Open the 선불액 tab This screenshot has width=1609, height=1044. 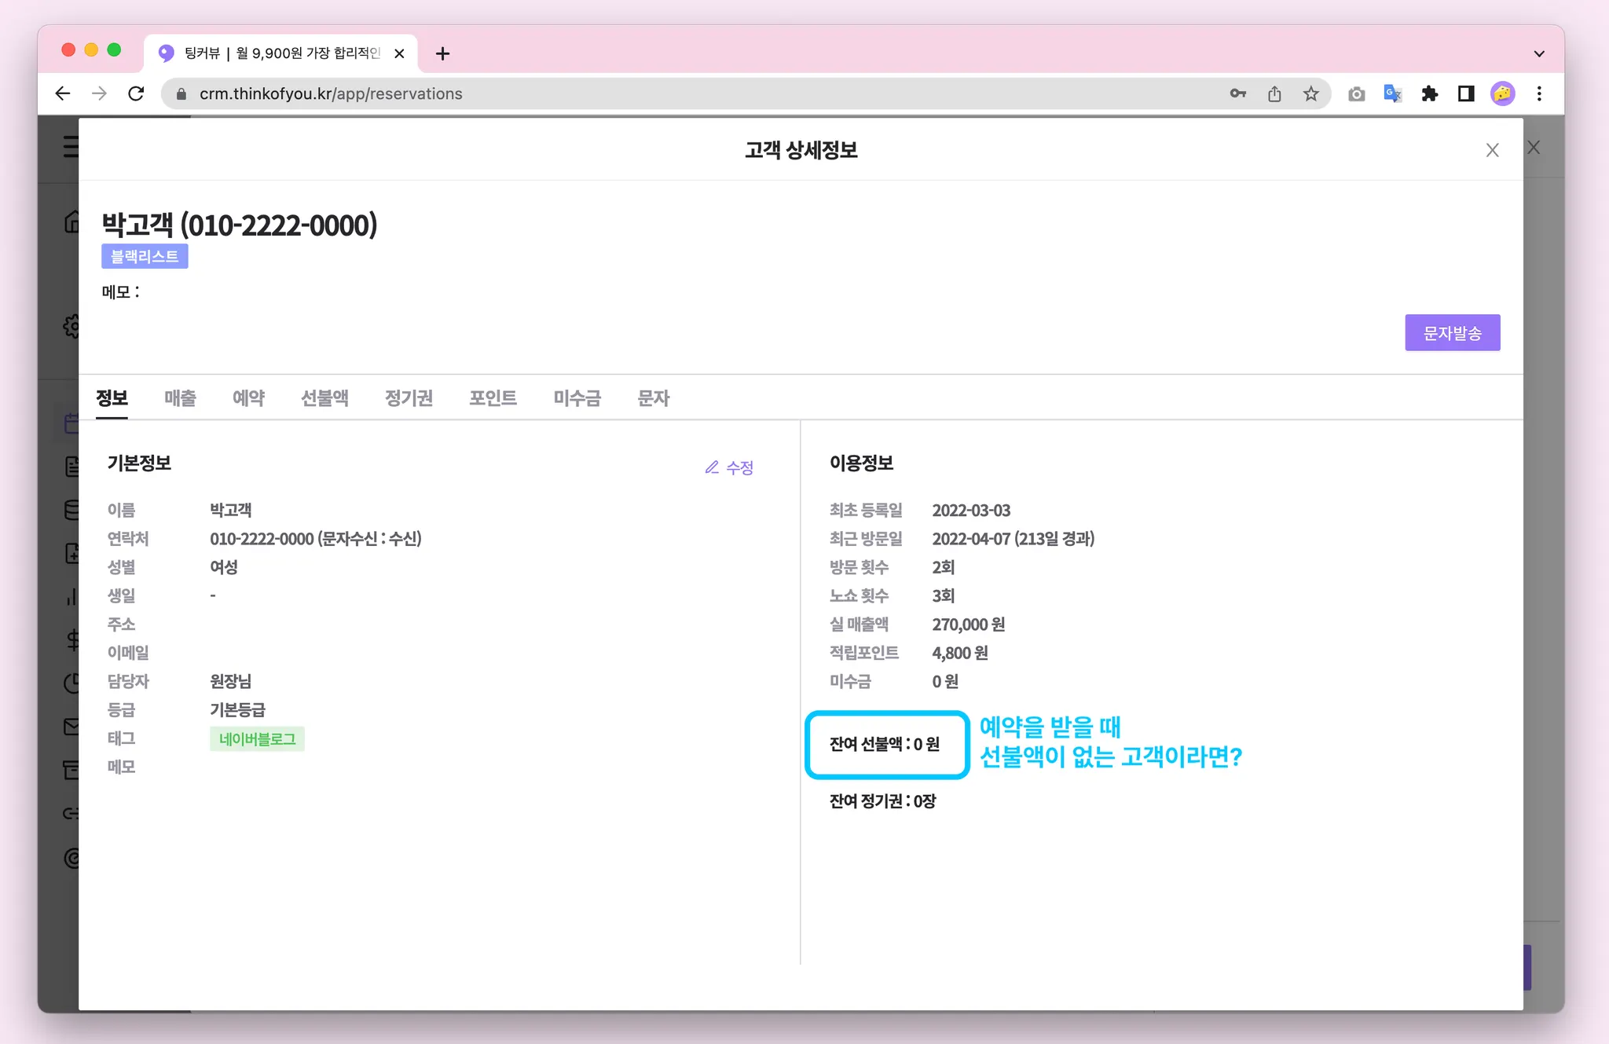click(324, 398)
